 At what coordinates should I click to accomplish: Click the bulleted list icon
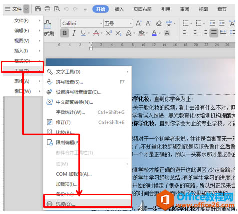(186, 23)
